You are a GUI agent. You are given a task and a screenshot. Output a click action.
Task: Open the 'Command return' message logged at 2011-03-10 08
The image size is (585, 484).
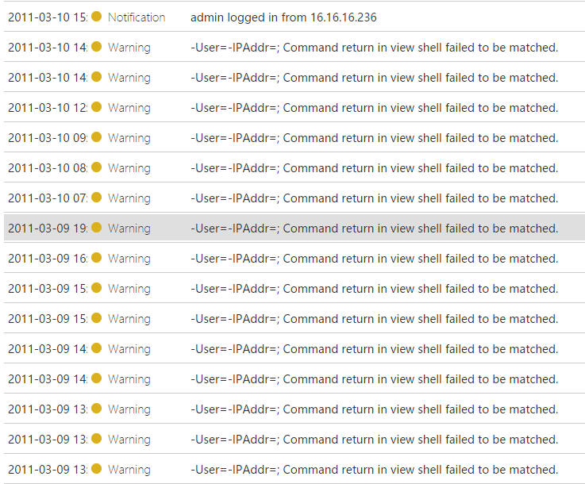pos(374,168)
